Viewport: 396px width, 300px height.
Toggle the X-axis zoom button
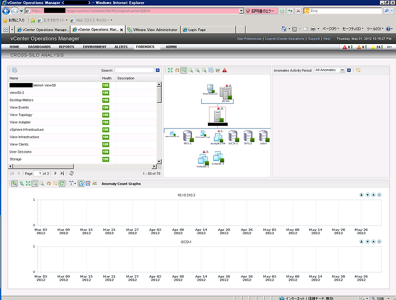pyautogui.click(x=14, y=184)
